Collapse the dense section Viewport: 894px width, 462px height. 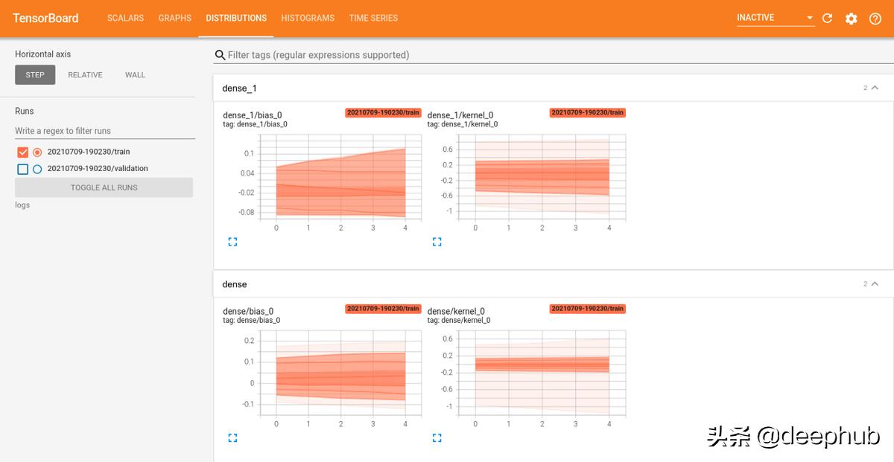pyautogui.click(x=875, y=283)
